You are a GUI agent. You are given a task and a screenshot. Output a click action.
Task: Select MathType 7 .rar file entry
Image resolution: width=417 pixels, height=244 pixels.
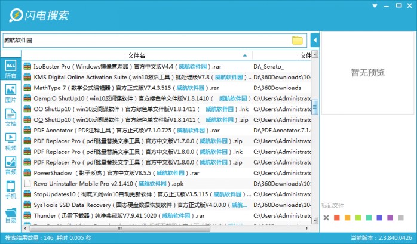point(137,88)
